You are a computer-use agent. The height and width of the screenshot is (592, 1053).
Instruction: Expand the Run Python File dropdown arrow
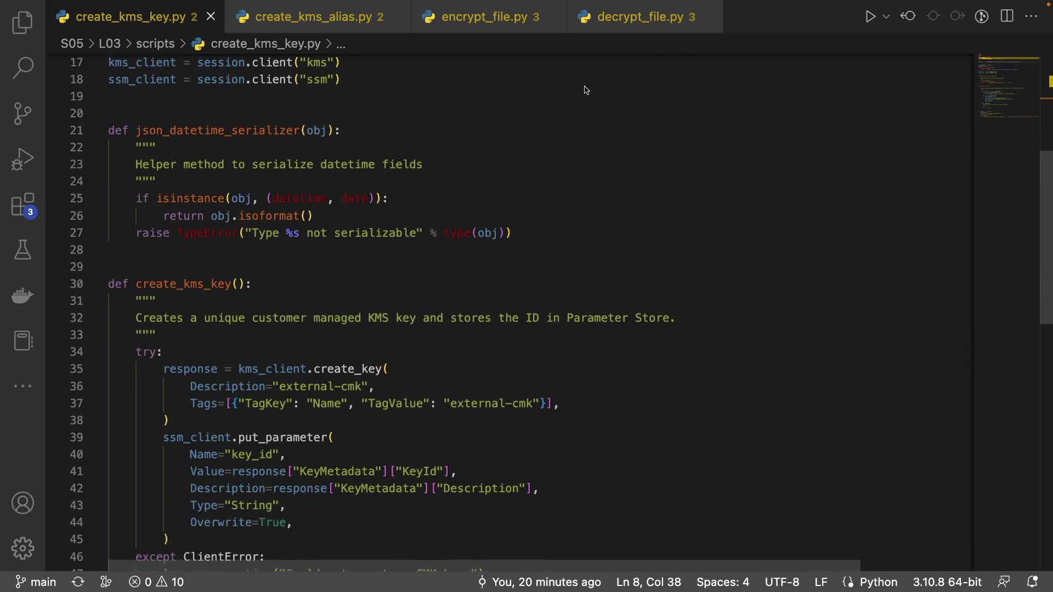[x=886, y=17]
